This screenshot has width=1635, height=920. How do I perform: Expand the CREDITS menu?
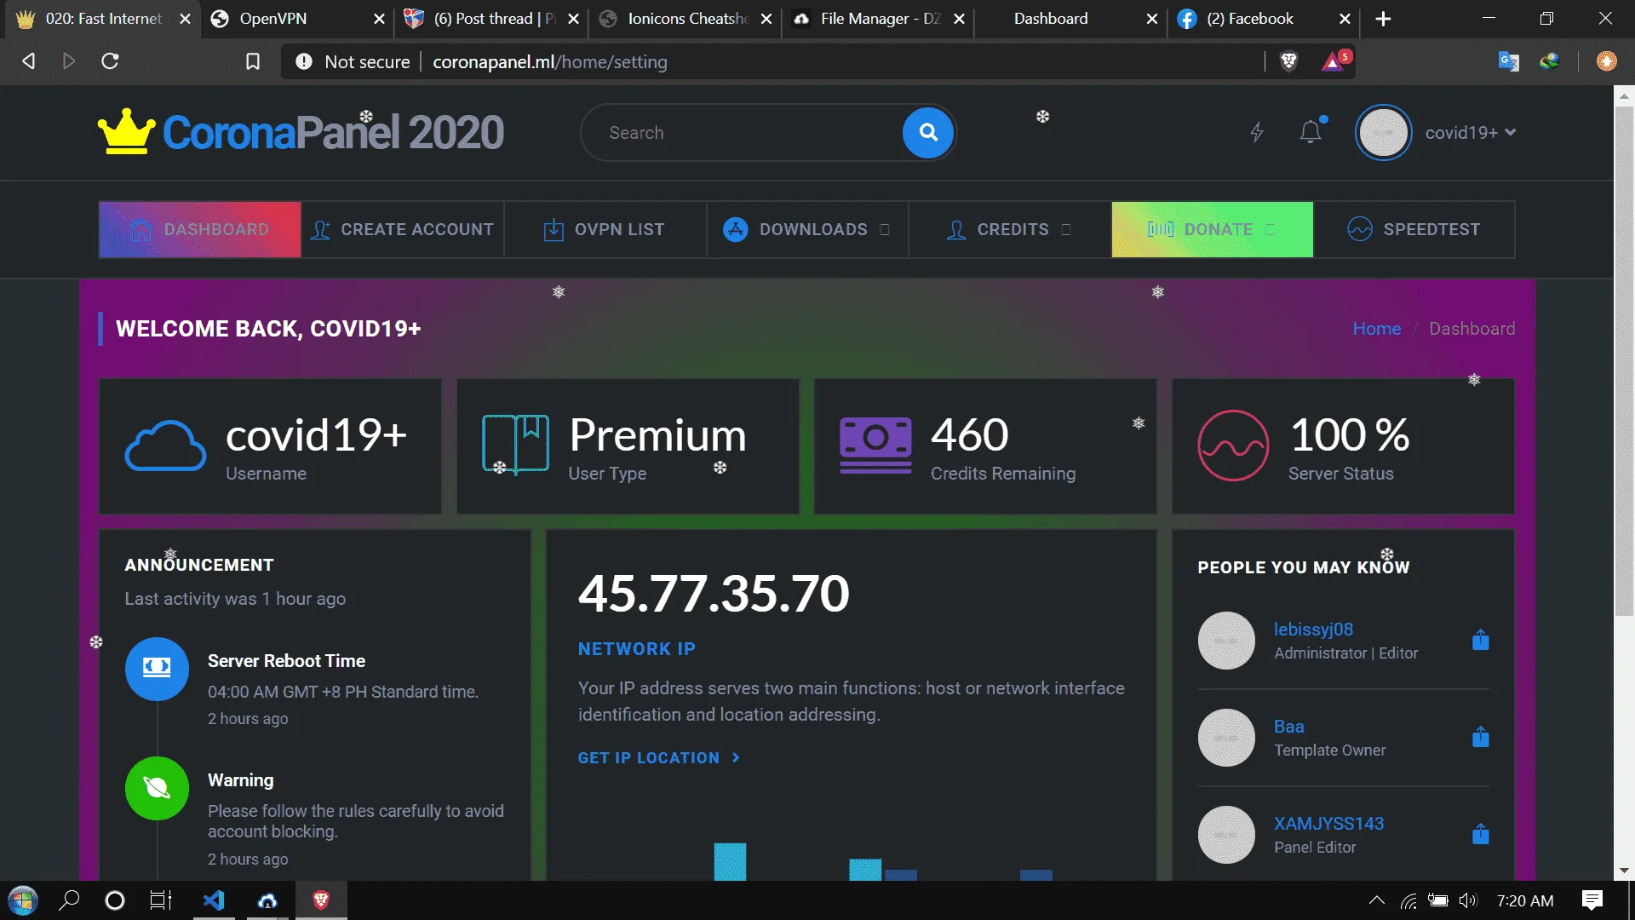pos(1010,229)
